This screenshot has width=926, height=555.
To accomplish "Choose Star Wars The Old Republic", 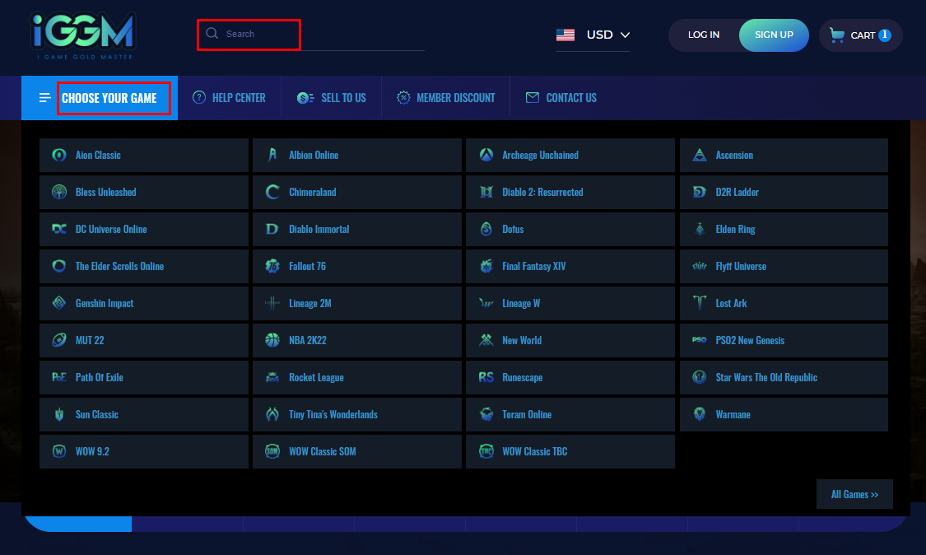I will [784, 377].
